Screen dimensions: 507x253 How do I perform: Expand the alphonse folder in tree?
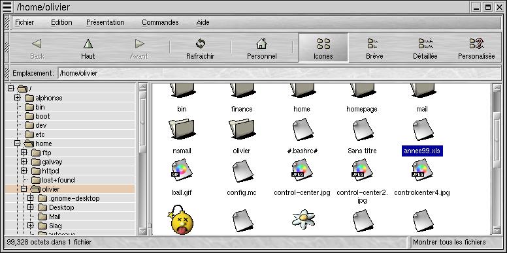18,98
